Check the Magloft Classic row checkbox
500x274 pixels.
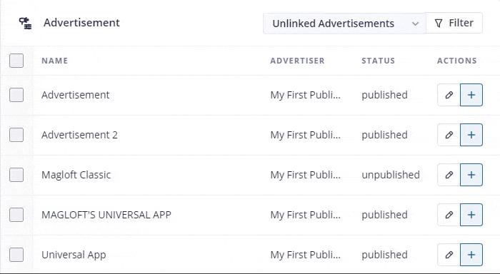(x=16, y=175)
